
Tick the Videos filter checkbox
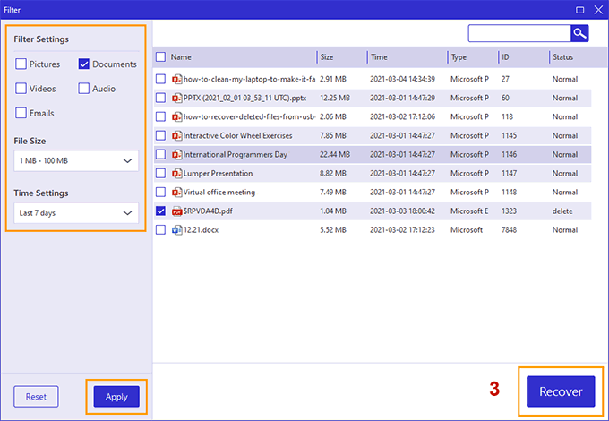[21, 89]
